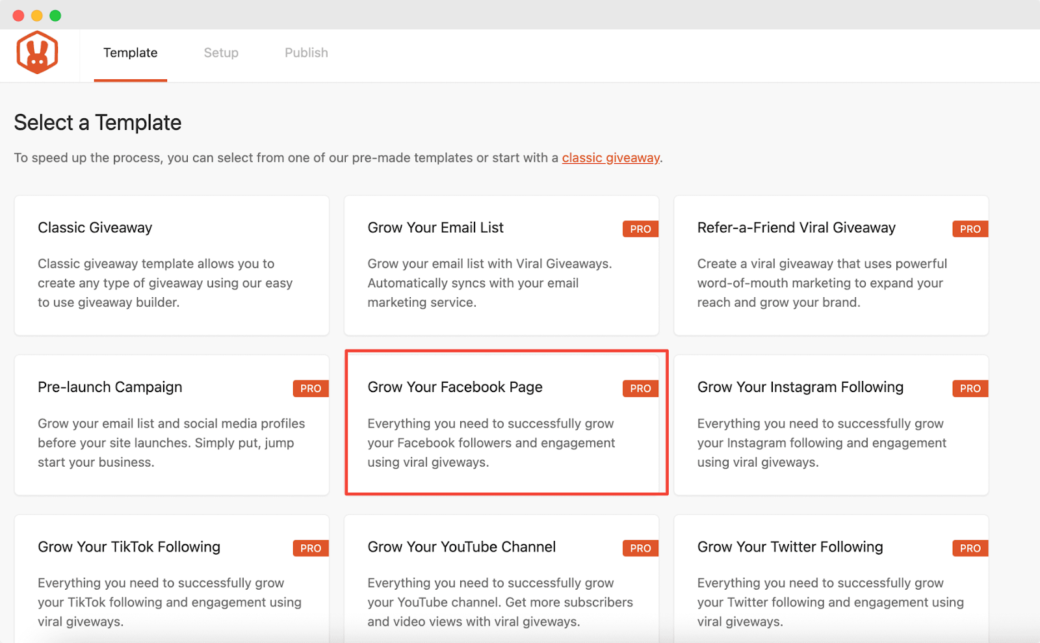Screen dimensions: 1040x643
Task: Click the Grow Your Instagram Following description
Action: (822, 443)
